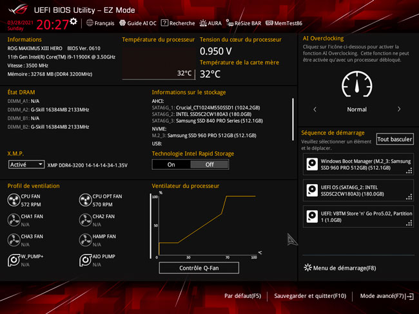Open the X.M.P. Activé dropdown
Screen dimensions: 419x314
[26, 165]
